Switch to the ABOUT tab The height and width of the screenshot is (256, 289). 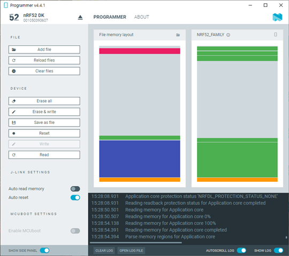pyautogui.click(x=141, y=17)
